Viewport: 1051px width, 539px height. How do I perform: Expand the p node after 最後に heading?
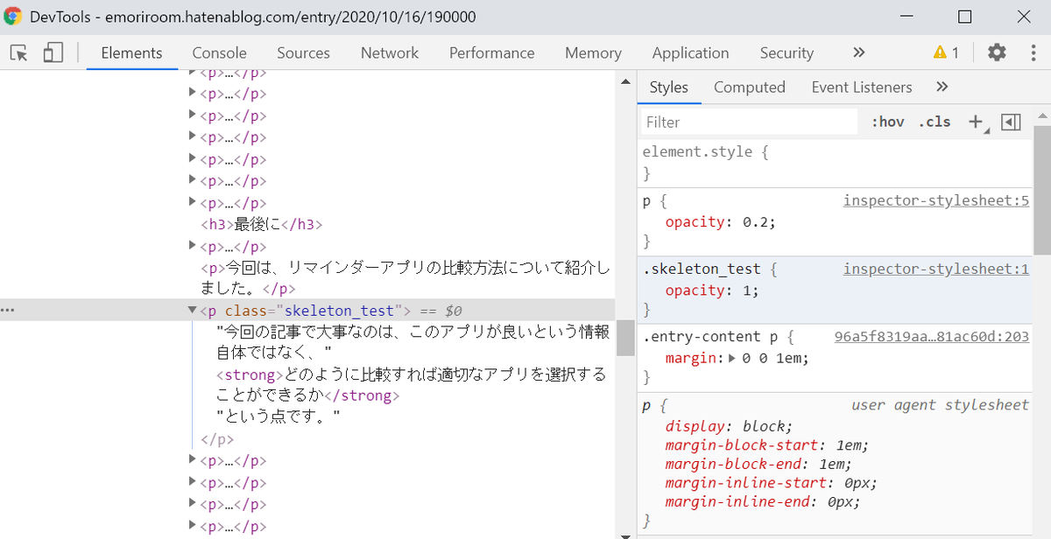pos(193,247)
